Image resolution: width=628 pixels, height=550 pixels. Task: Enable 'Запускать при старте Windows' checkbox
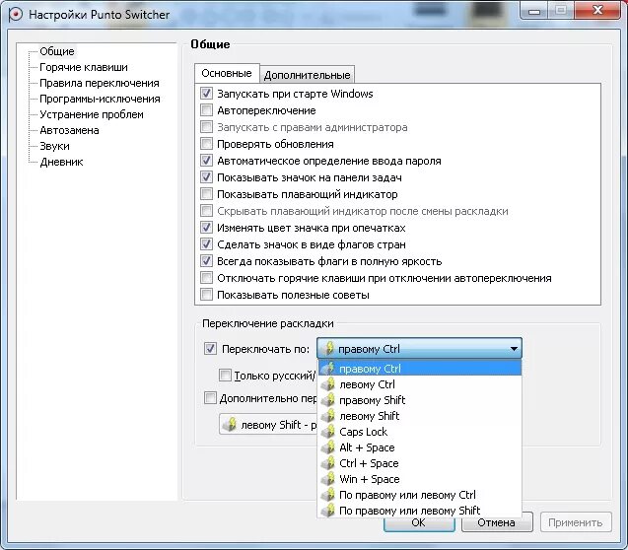coord(206,94)
